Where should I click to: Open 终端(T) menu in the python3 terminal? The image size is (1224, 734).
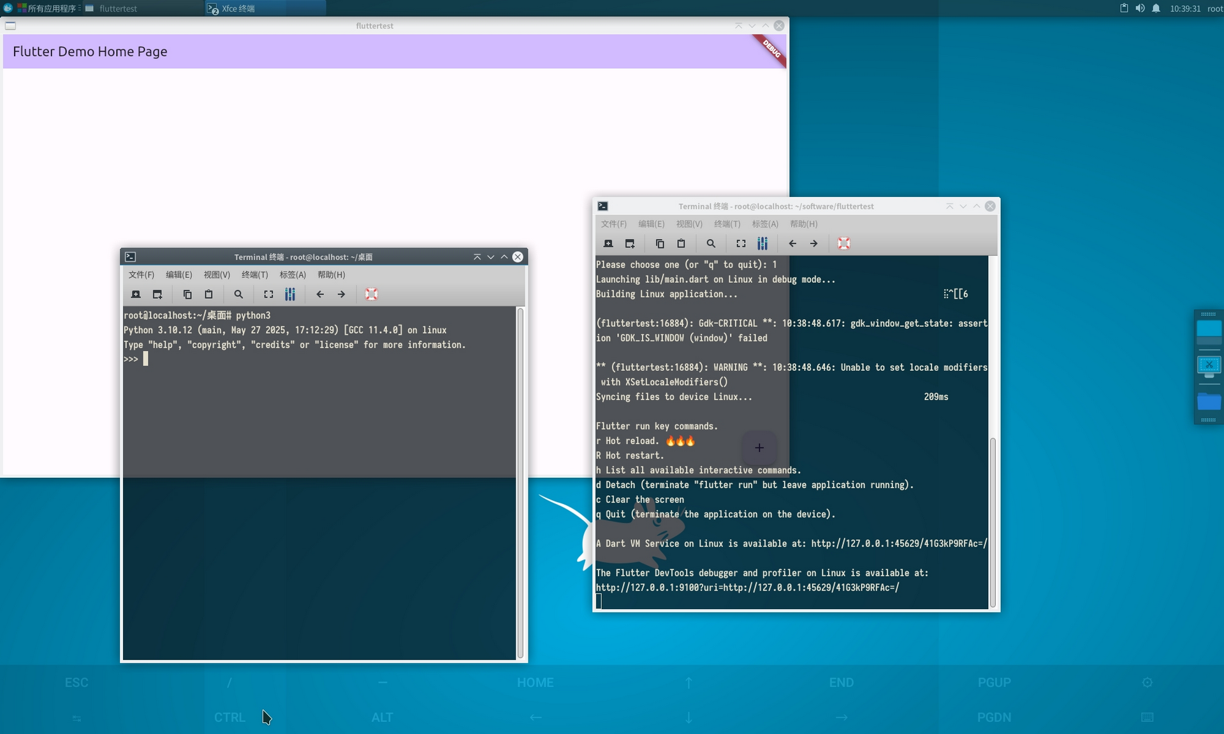coord(254,275)
